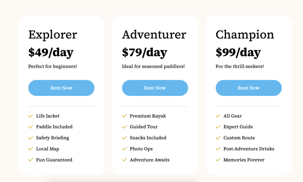Viewport: 303px width, 182px height.
Task: Select the Custom Route feature text
Action: click(x=239, y=138)
